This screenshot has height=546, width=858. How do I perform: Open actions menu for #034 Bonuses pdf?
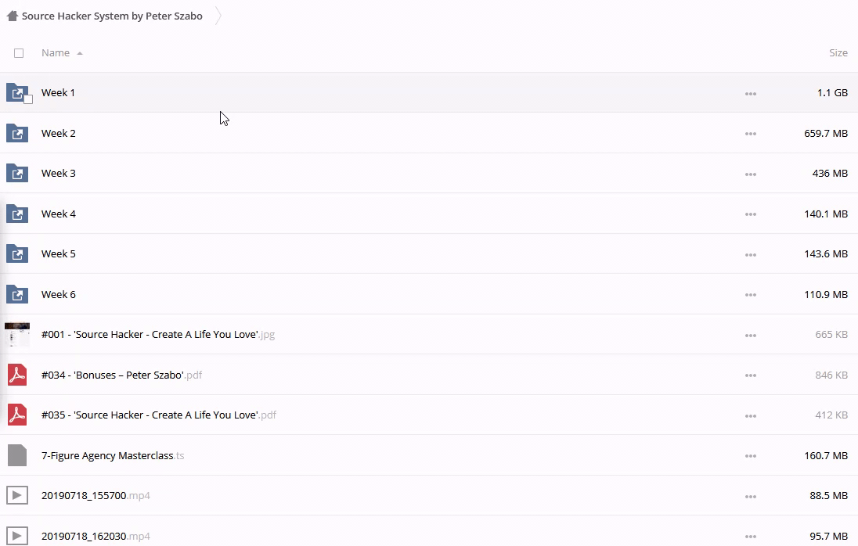tap(750, 375)
